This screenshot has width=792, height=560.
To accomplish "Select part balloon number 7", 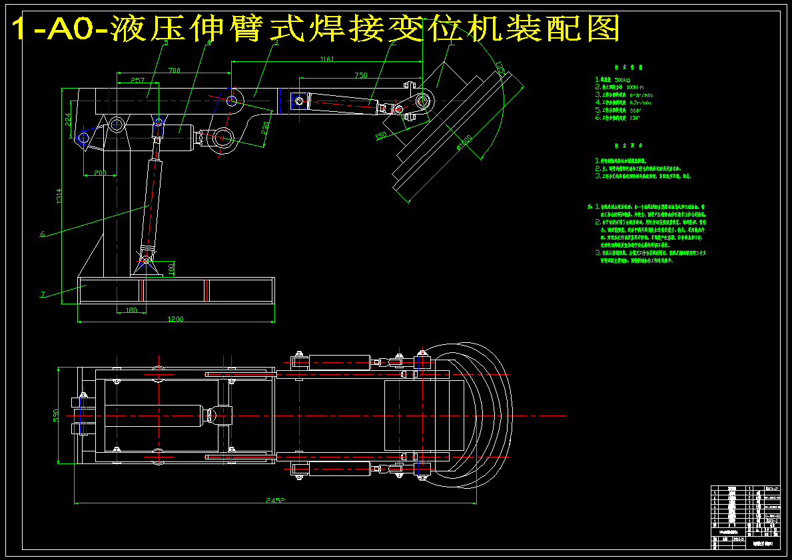I will pyautogui.click(x=43, y=294).
